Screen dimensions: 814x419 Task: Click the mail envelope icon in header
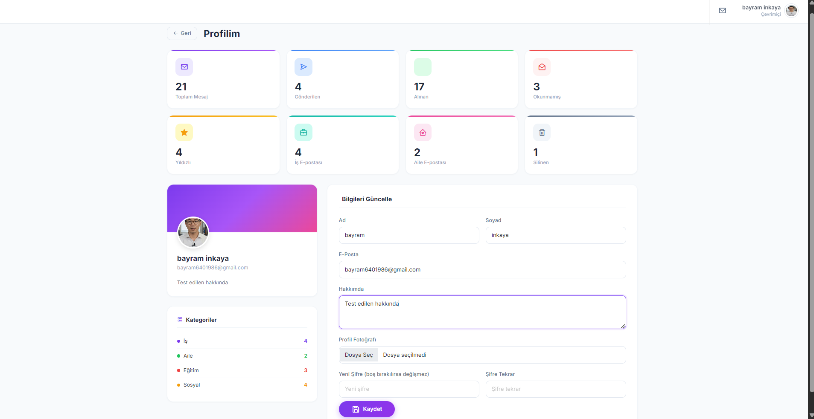pyautogui.click(x=722, y=11)
